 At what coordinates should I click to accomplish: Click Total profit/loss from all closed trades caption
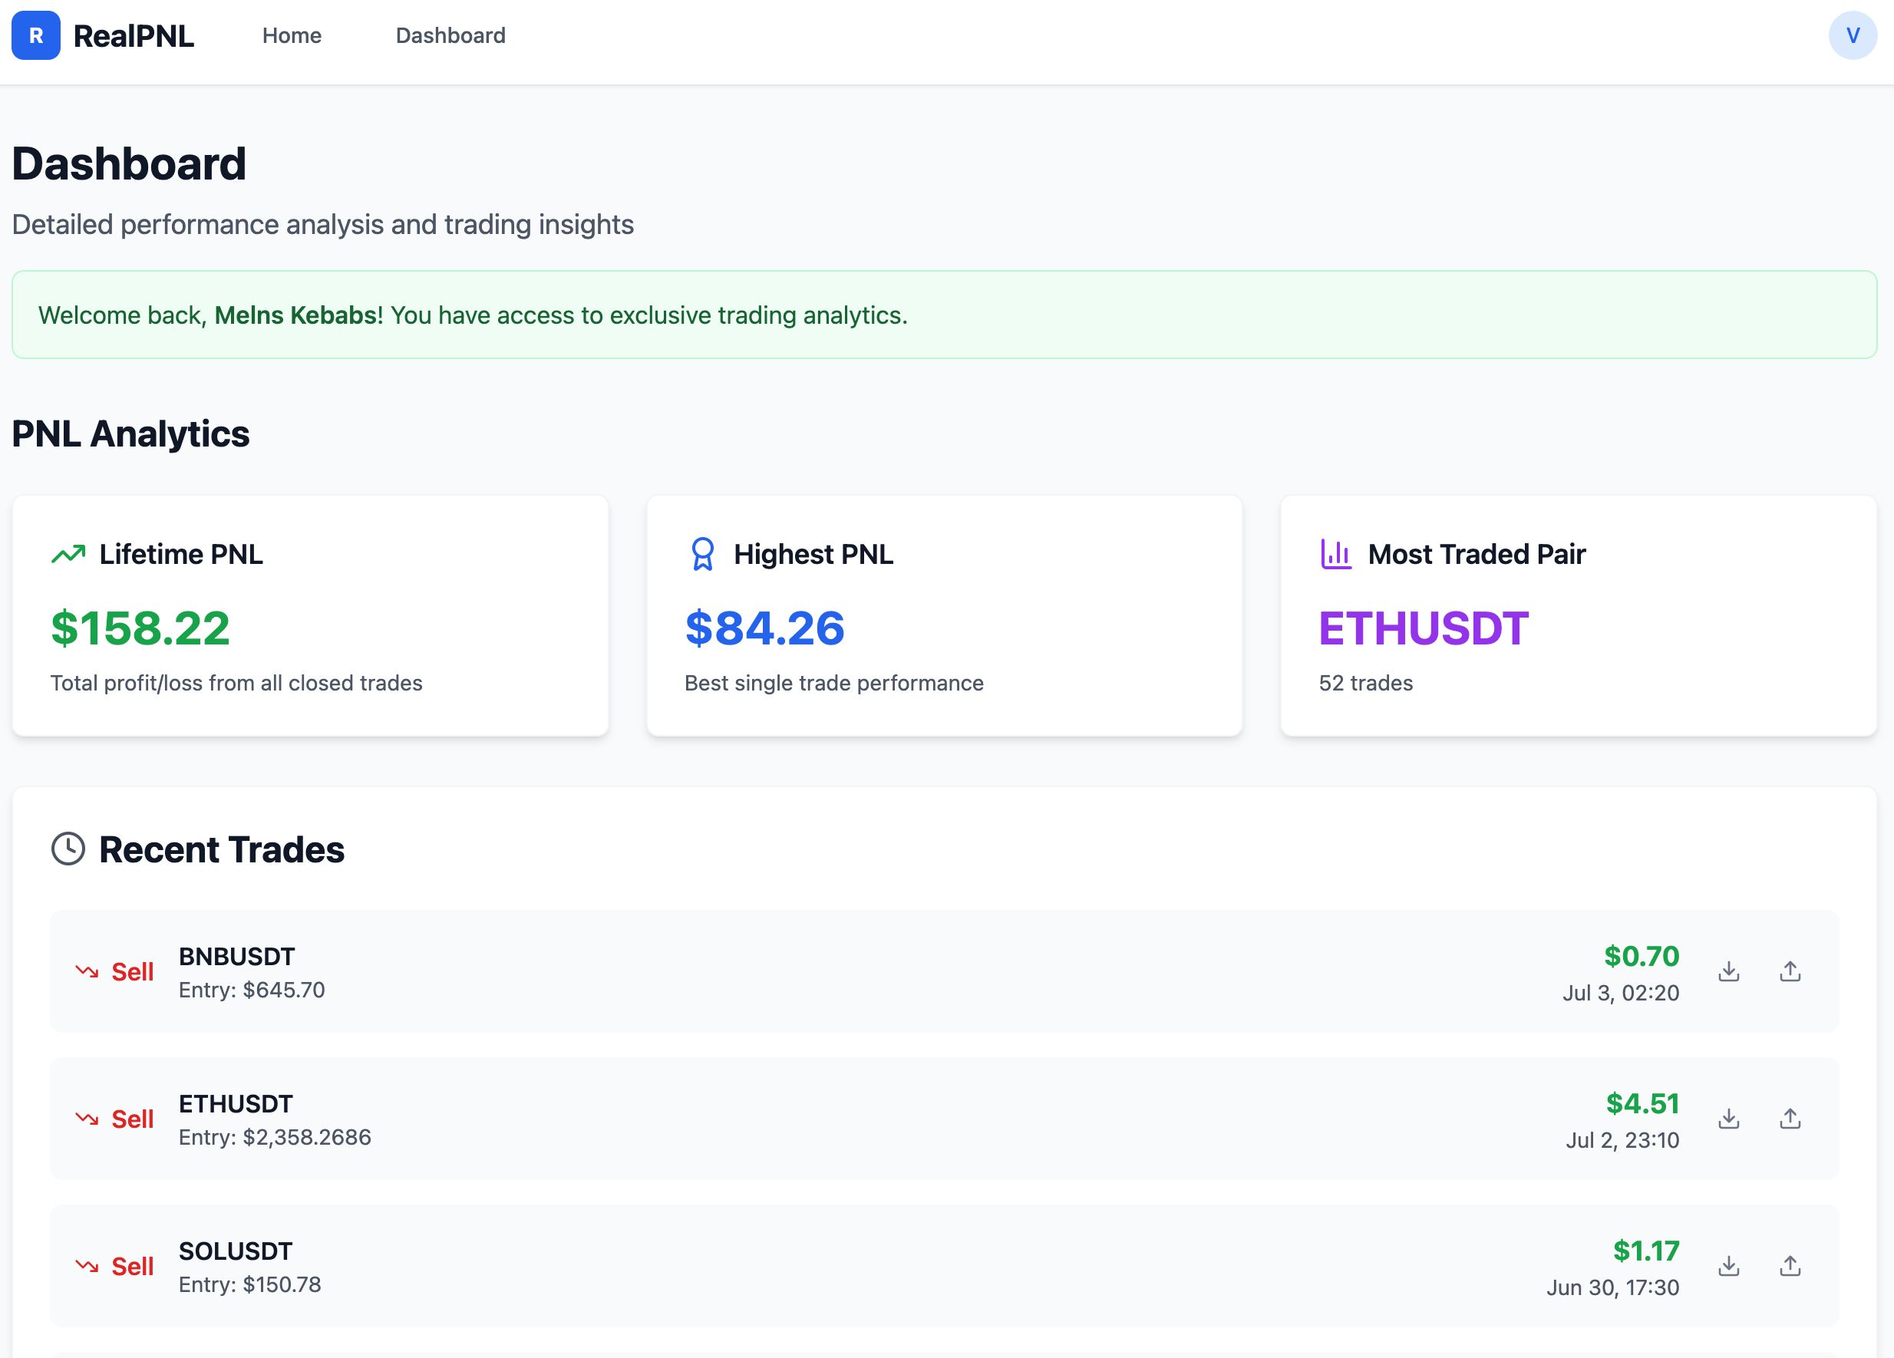(236, 683)
